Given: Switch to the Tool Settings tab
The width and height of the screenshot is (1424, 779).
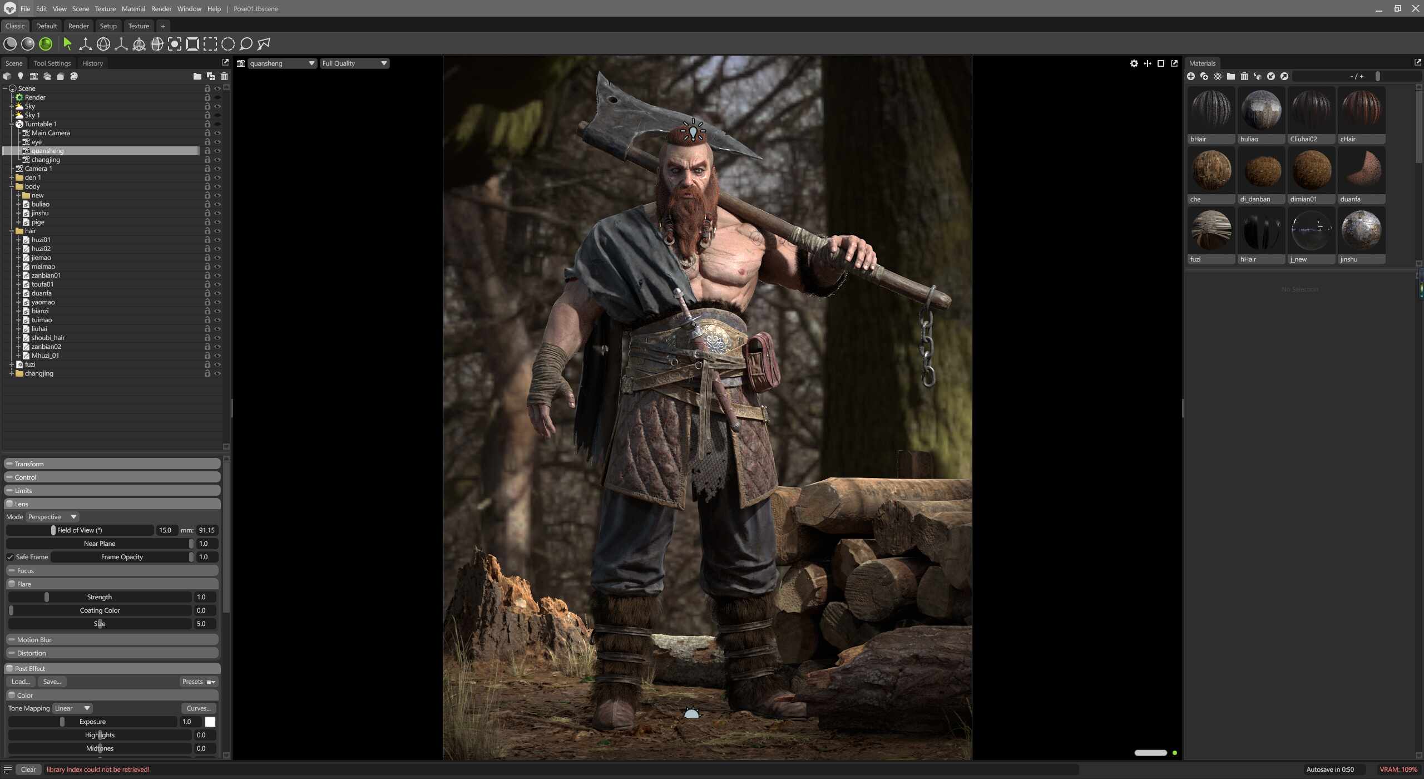Looking at the screenshot, I should point(52,63).
